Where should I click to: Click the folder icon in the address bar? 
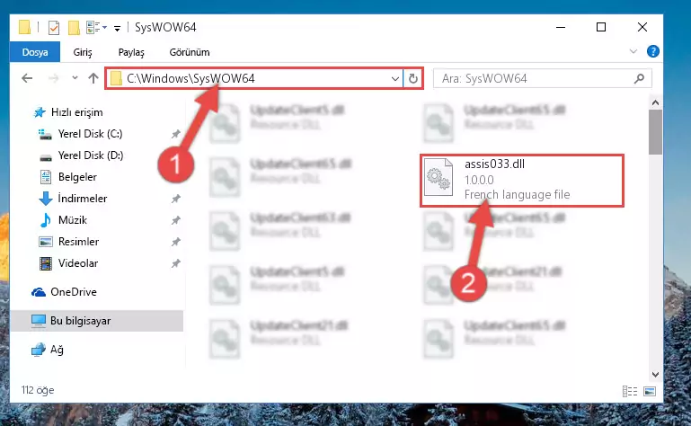coord(116,78)
